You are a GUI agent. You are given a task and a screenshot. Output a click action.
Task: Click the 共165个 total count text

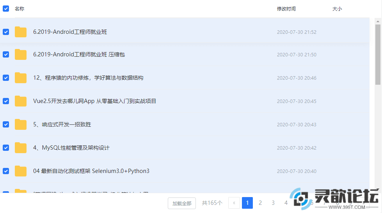coord(212,203)
